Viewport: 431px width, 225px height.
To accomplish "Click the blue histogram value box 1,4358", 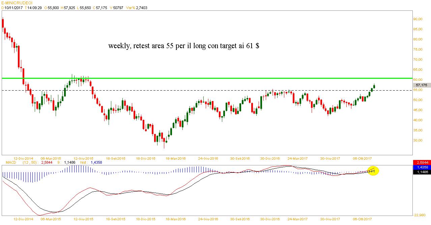I will tap(422, 167).
